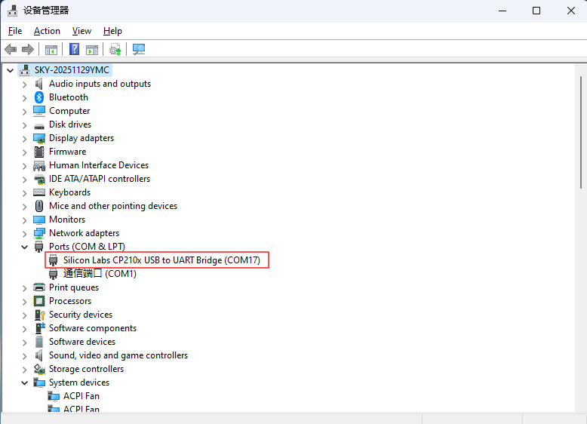587x424 pixels.
Task: Expand the Audio inputs and outputs node
Action: (x=24, y=84)
